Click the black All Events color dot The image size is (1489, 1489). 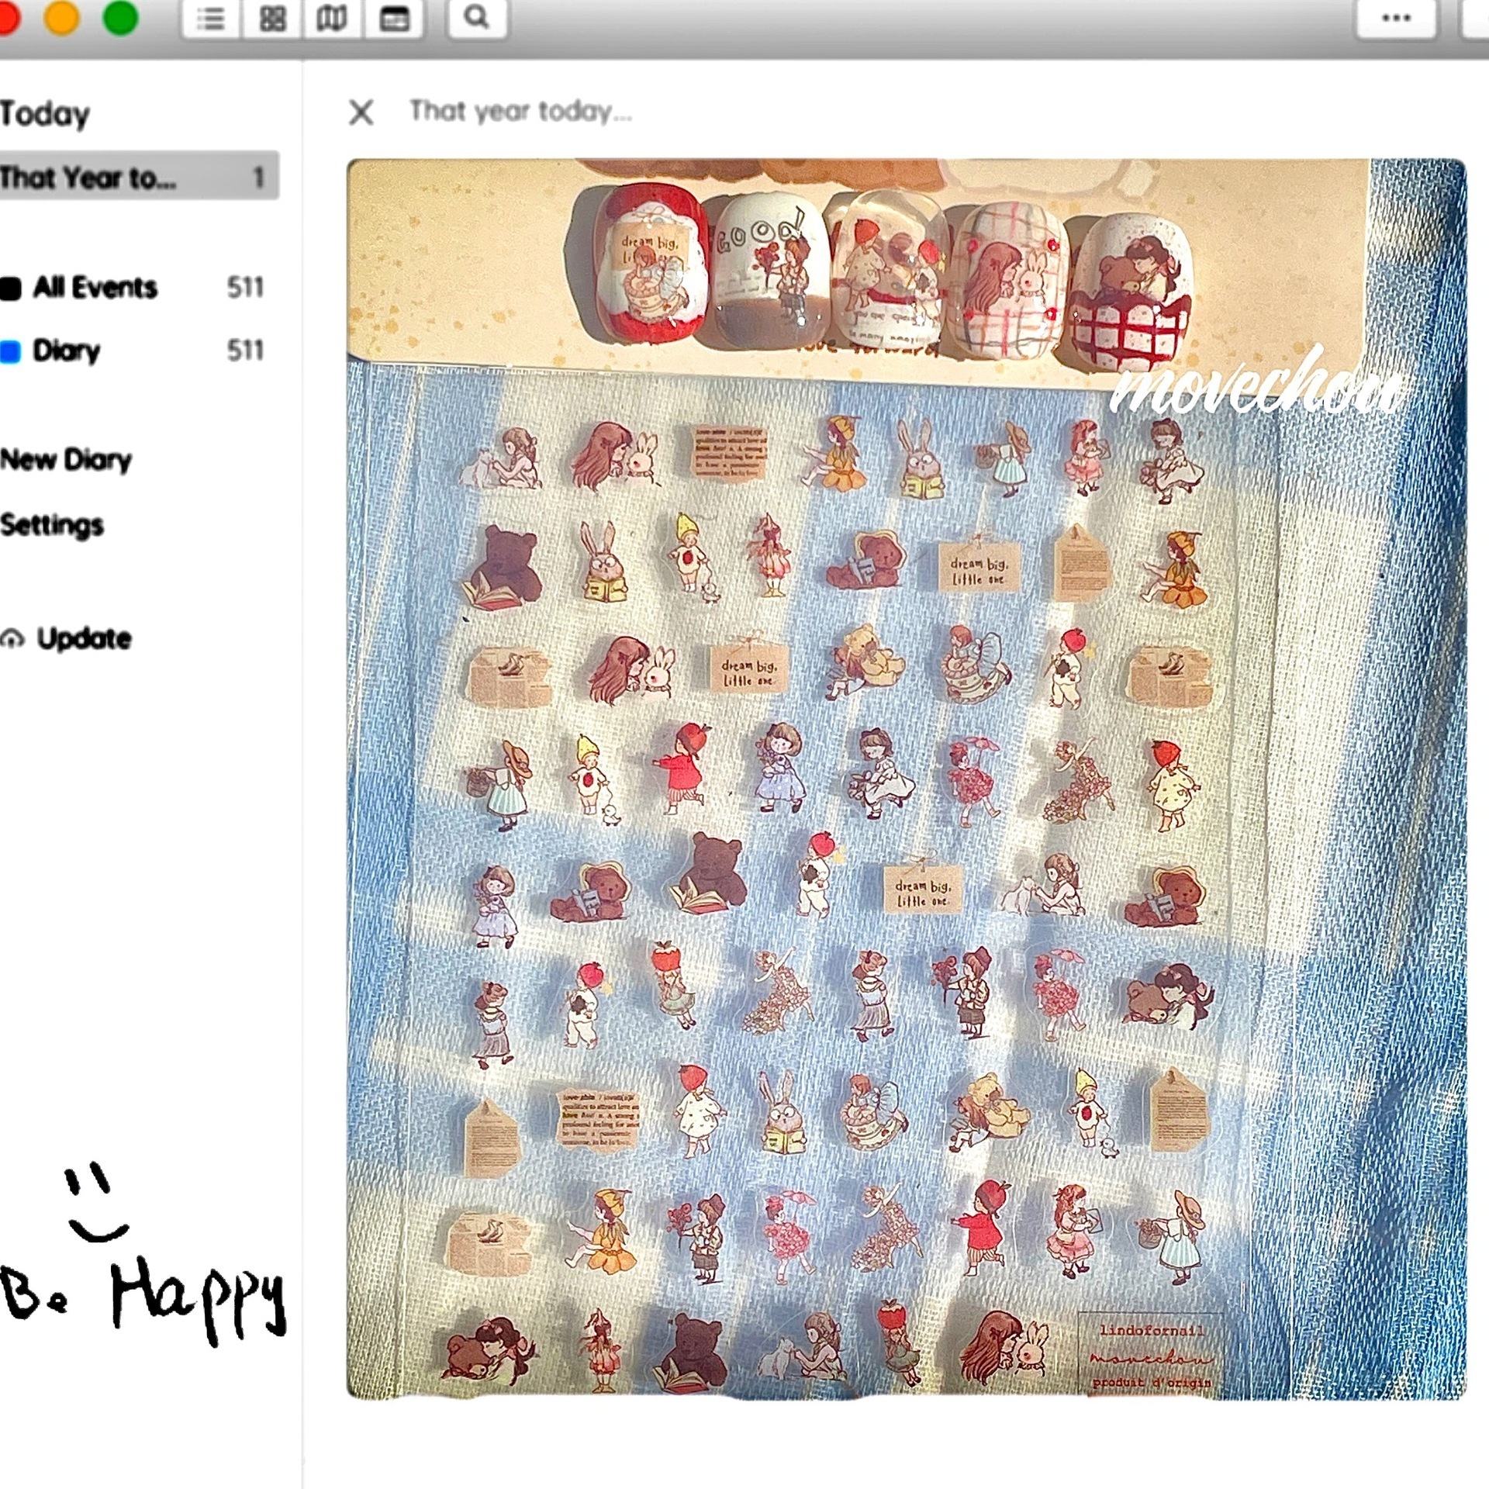[9, 288]
